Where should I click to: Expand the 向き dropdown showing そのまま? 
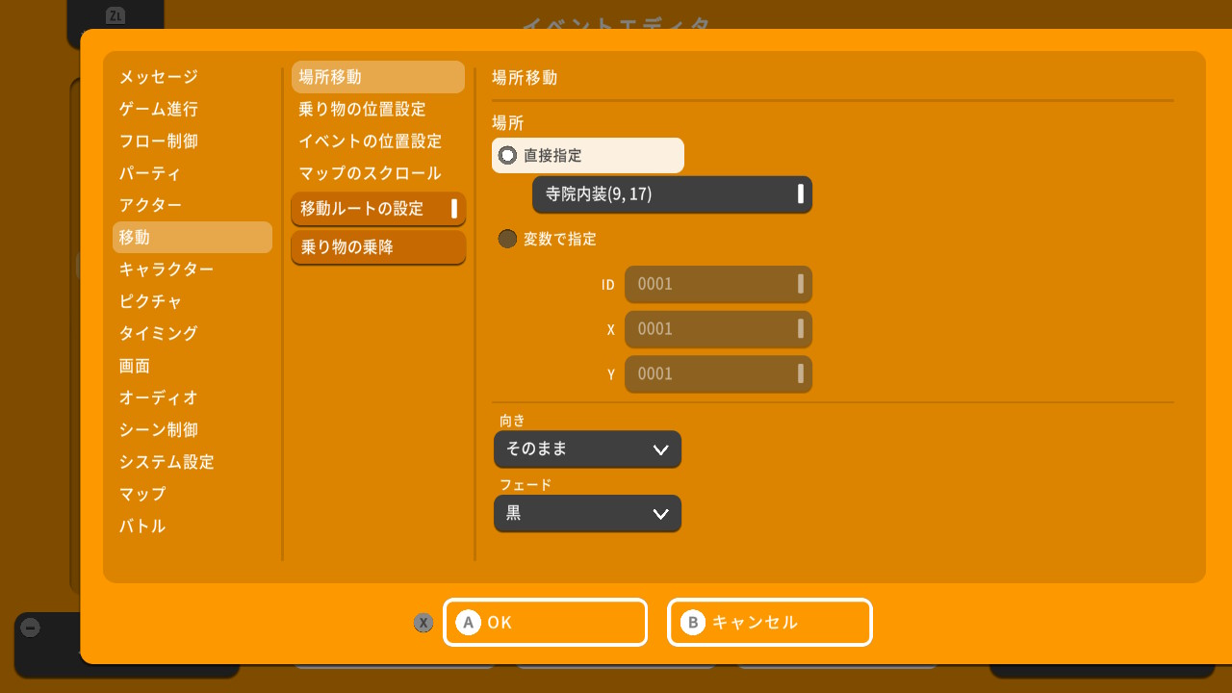click(587, 449)
